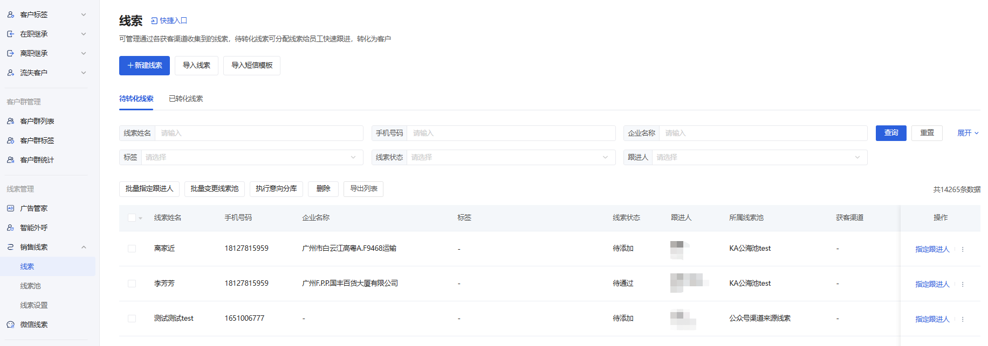Open more actions for 测试测试test row

(963, 319)
